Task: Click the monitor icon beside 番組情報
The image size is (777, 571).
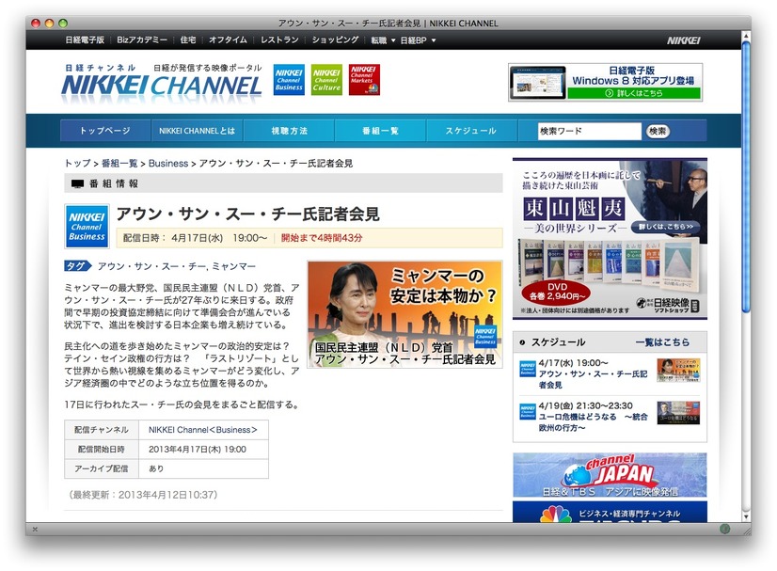Action: 77,183
